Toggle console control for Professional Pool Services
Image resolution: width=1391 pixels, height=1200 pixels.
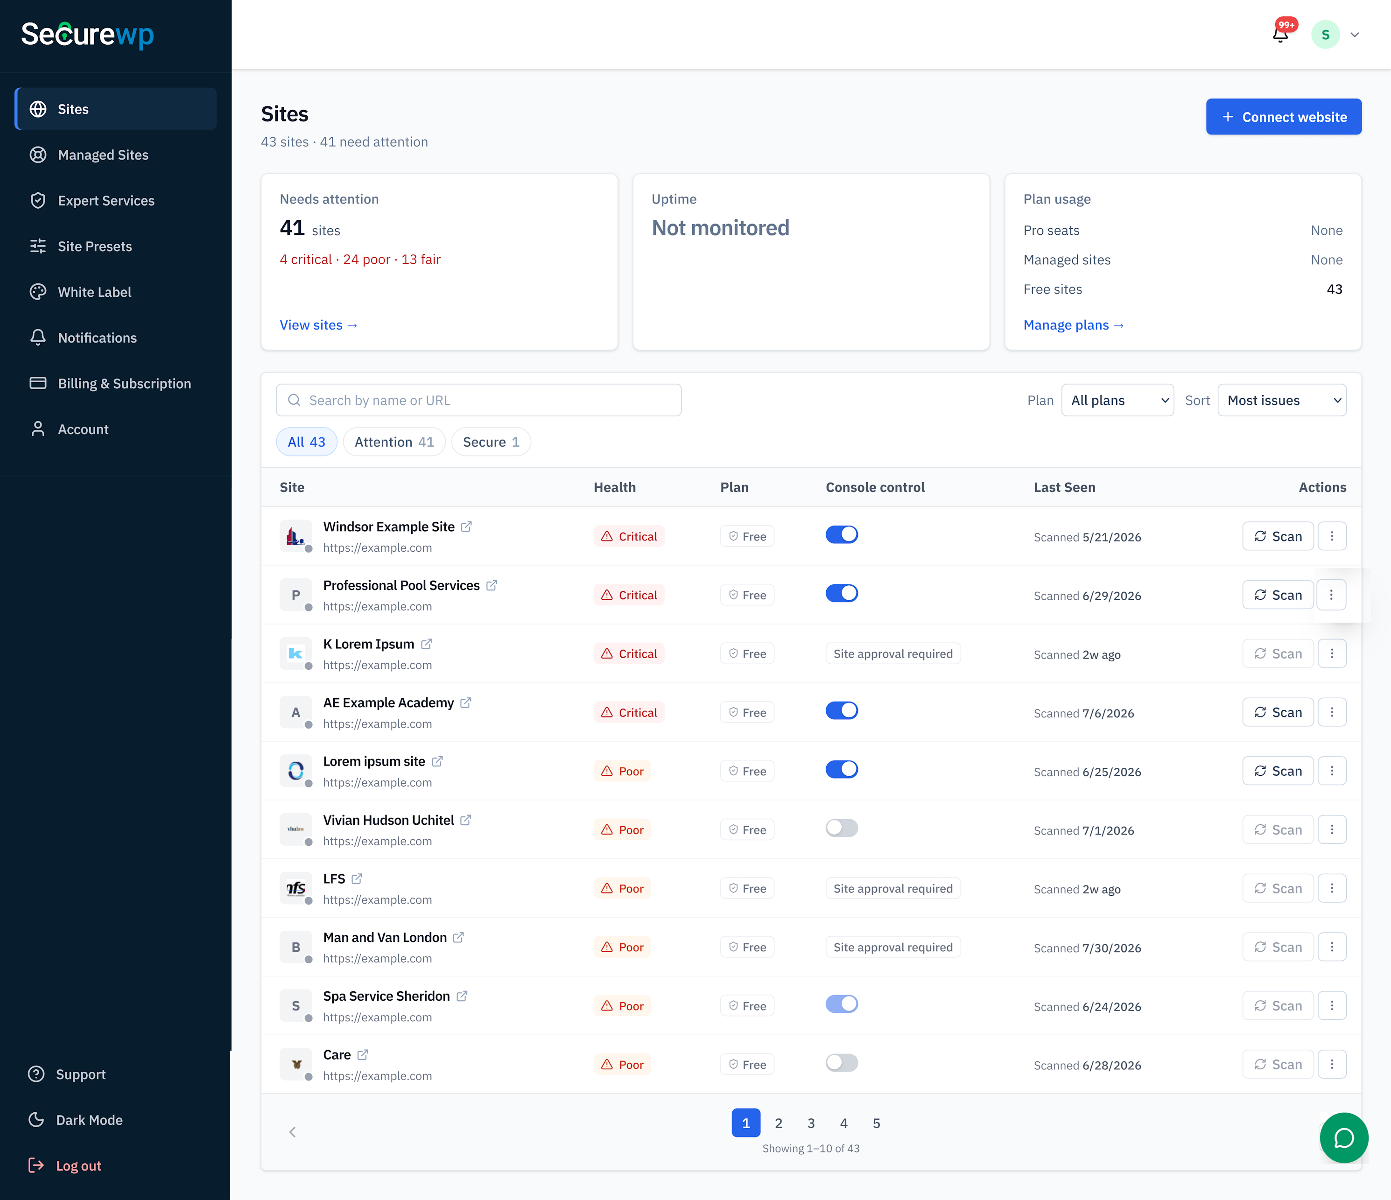coord(842,593)
